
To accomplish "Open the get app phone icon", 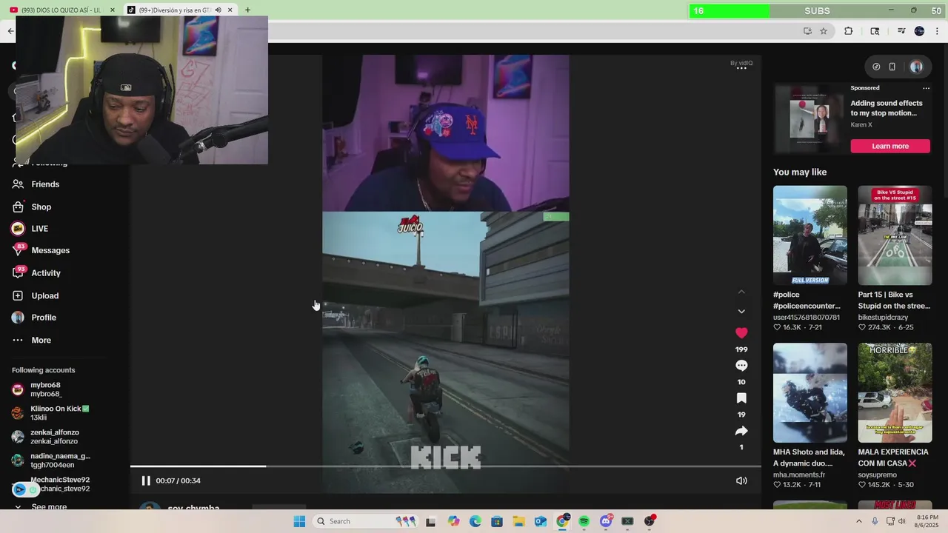I will click(892, 67).
